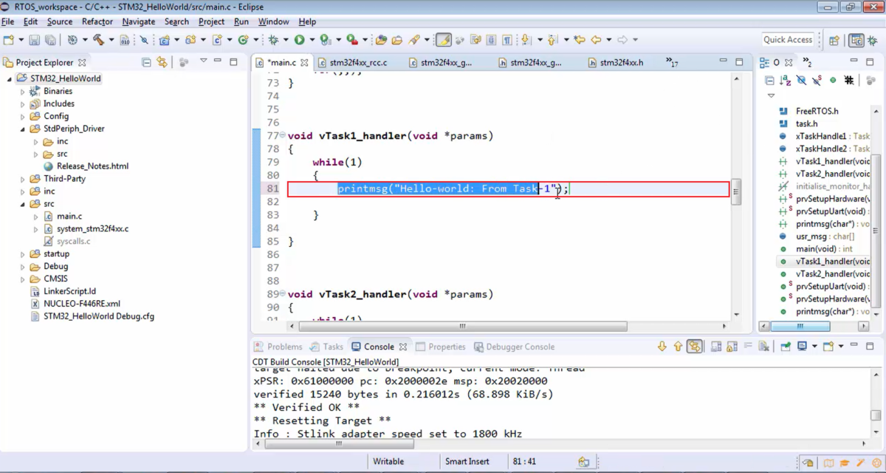886x473 pixels.
Task: Toggle Hide Inactive Elements hash icon
Action: pos(849,80)
